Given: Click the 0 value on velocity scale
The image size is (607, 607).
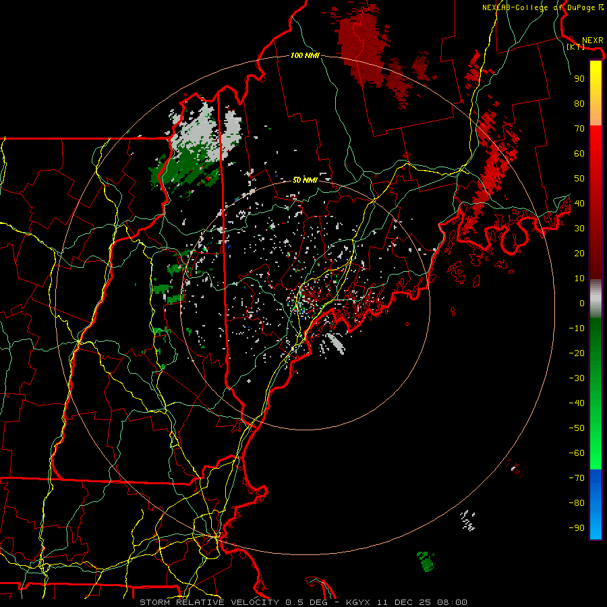Looking at the screenshot, I should pos(582,303).
